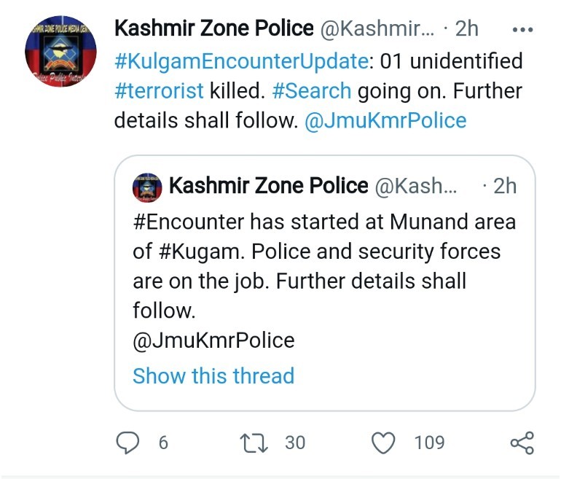Click the @Kashmir… handle in the header

[x=377, y=28]
